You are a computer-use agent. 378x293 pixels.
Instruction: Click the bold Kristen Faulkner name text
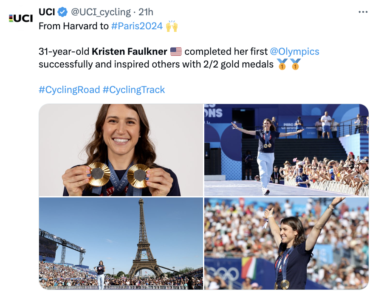pos(130,51)
